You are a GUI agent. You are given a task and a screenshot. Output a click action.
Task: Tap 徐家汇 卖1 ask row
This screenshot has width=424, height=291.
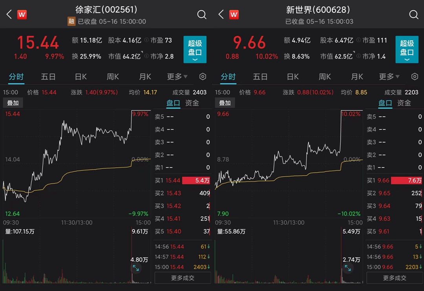(182, 167)
